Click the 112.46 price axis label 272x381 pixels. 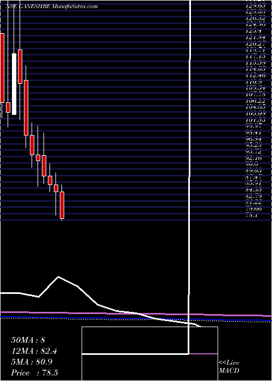255,76
